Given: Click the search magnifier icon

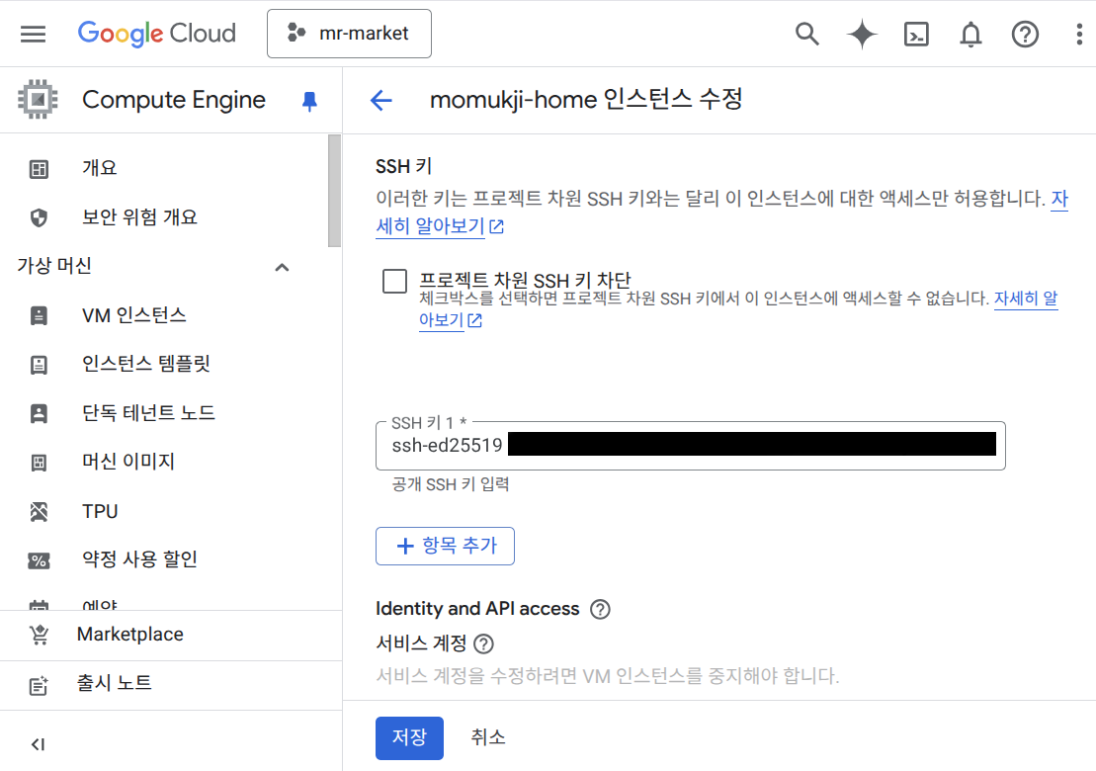Looking at the screenshot, I should (x=807, y=34).
